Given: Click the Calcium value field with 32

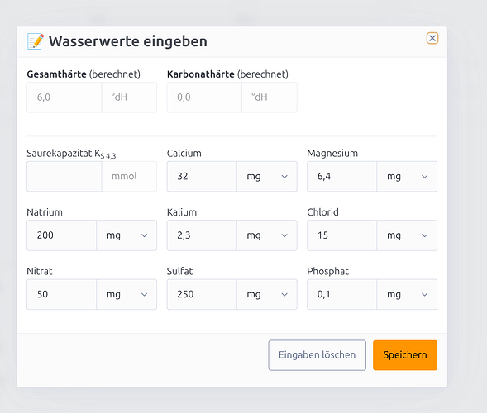Looking at the screenshot, I should pyautogui.click(x=202, y=176).
